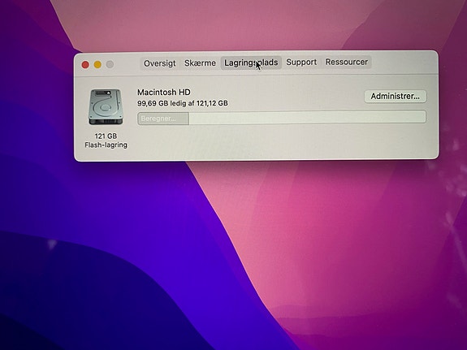Click the Flash-lagring label
Viewport: 467px width, 350px height.
coord(106,145)
